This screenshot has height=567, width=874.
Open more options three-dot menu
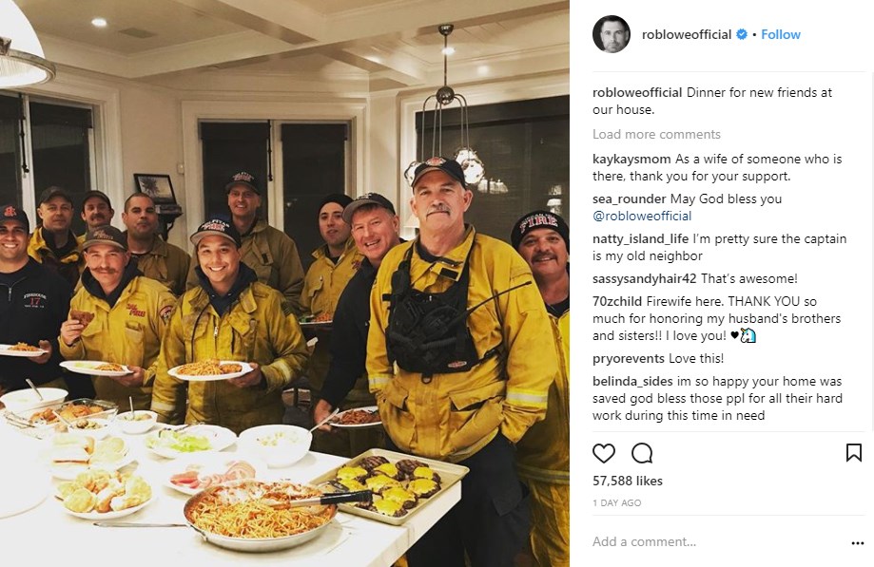857,543
